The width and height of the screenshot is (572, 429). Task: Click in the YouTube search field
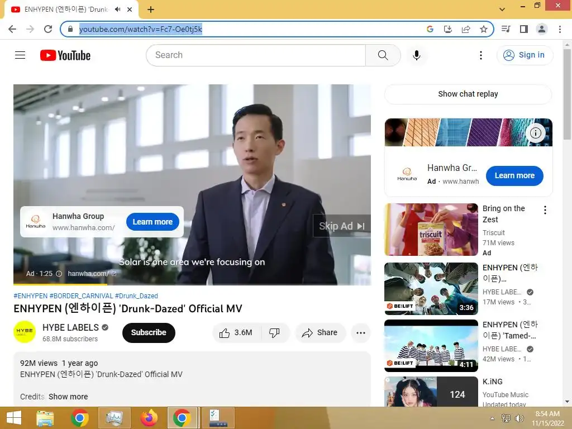click(256, 55)
